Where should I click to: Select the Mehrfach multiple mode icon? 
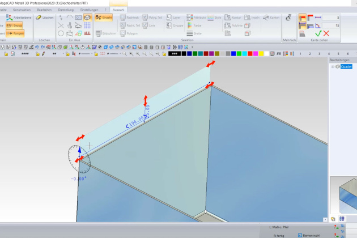[289, 19]
